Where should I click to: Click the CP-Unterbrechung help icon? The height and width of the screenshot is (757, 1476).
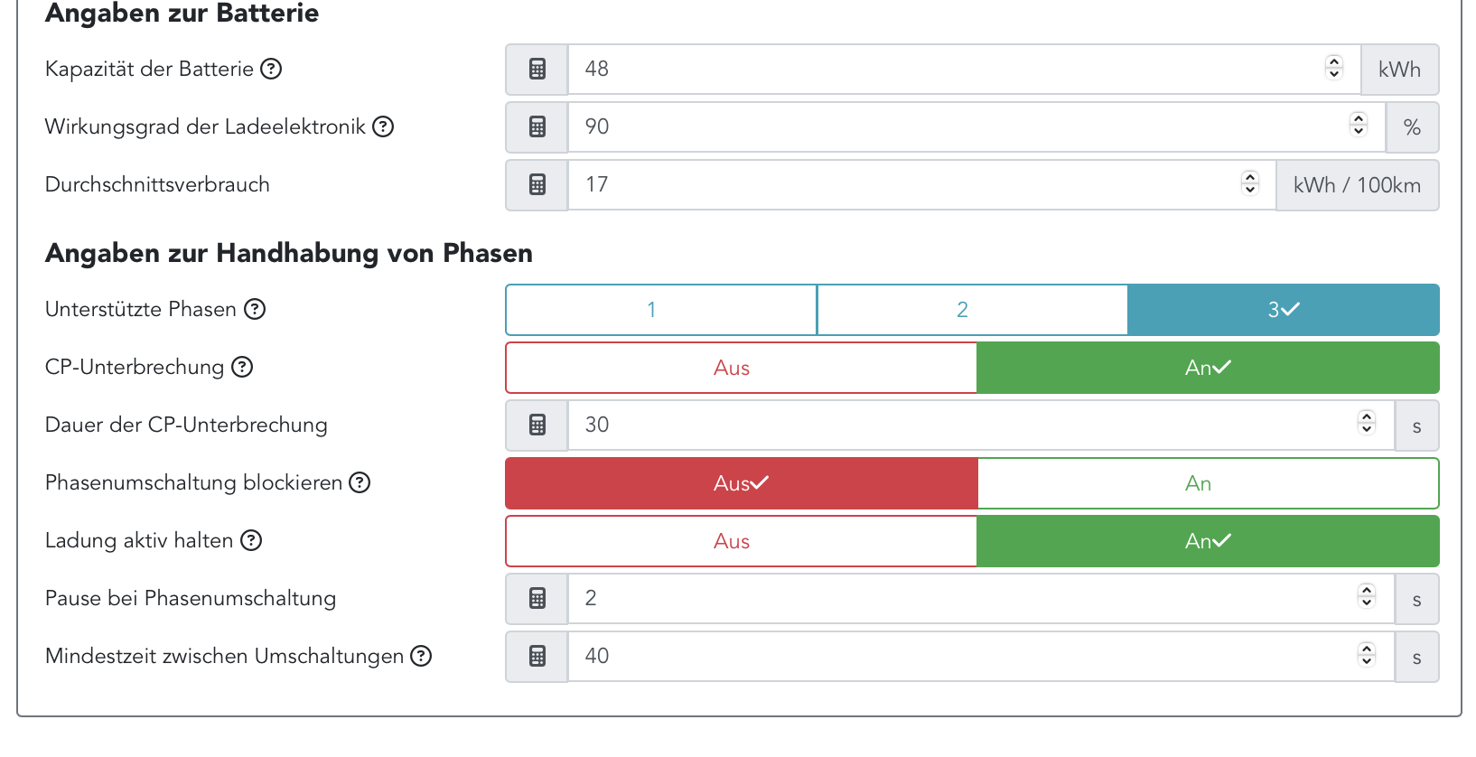pos(242,367)
